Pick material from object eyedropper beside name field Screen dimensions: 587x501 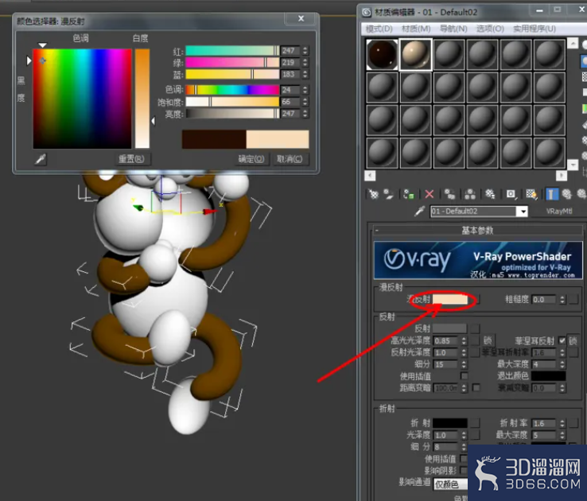(x=420, y=212)
